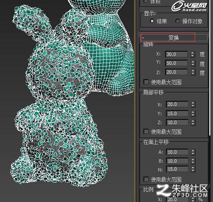213x202 pixels.
Task: Click the 局部平移 X value field
Action: [x=177, y=104]
